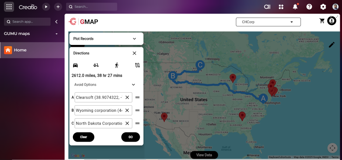The image size is (342, 160).
Task: Open the AI assistant icon
Action: pyautogui.click(x=267, y=7)
